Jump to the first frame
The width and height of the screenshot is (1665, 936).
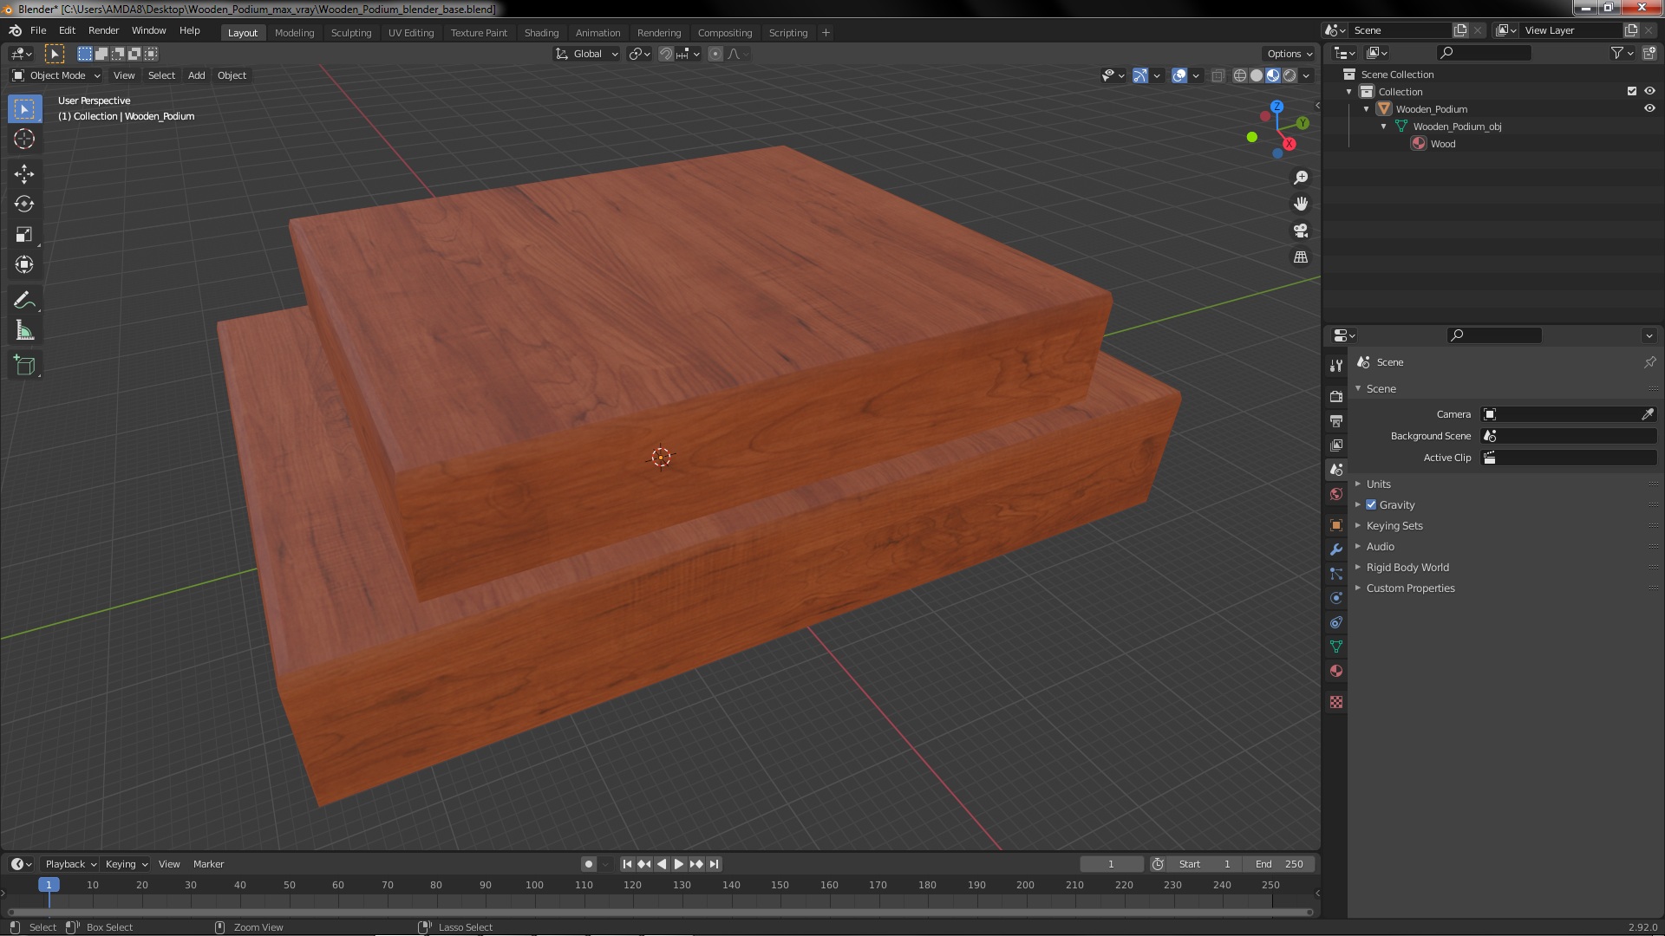click(x=627, y=864)
